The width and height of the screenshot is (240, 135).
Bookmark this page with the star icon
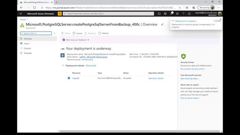(x=180, y=7)
